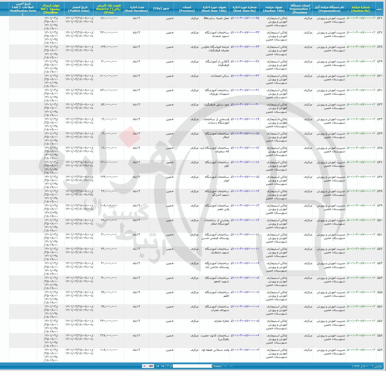Open auction number link in row 537
386x371 pixels.
click(x=361, y=33)
